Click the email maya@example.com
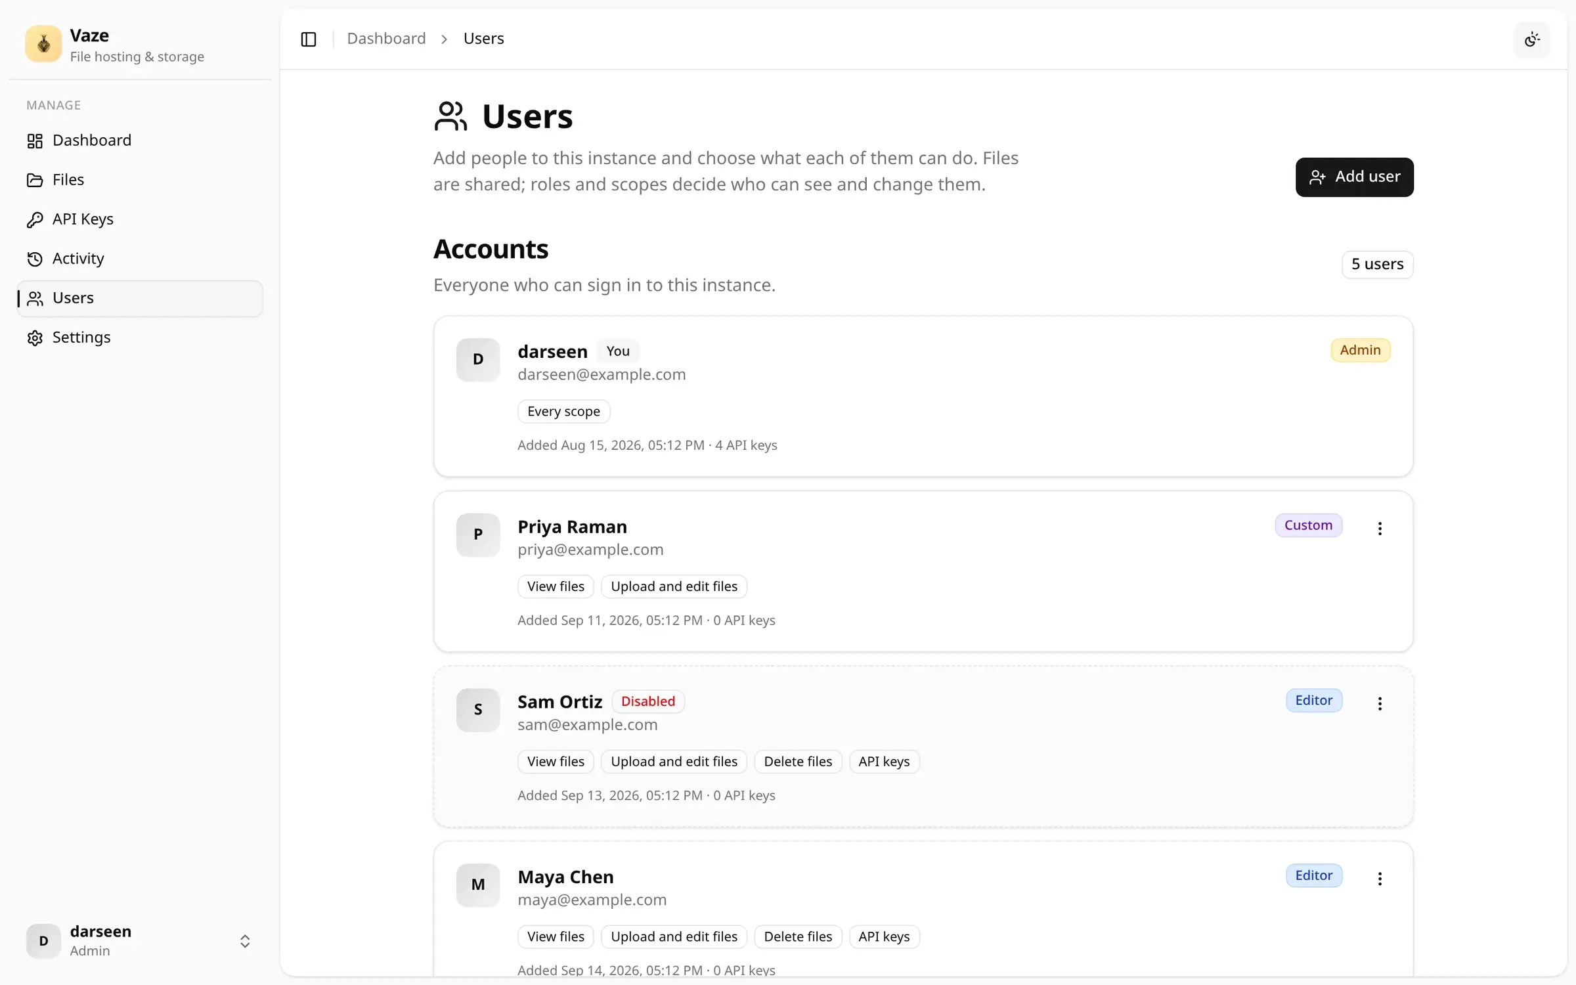The height and width of the screenshot is (985, 1576). [592, 900]
